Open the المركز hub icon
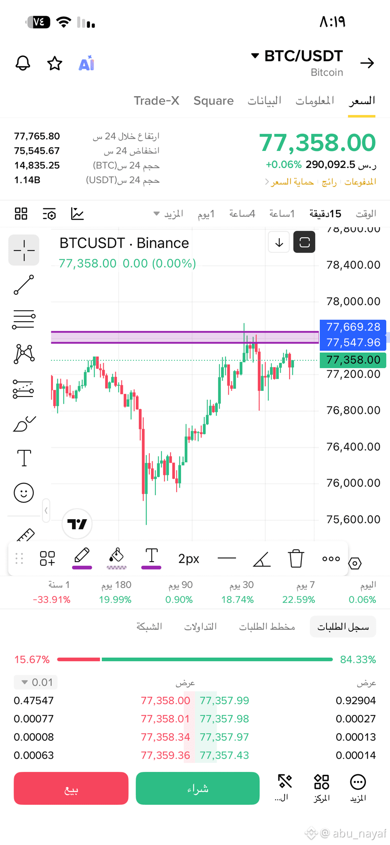Viewport: 390px width, 845px height. pyautogui.click(x=322, y=787)
